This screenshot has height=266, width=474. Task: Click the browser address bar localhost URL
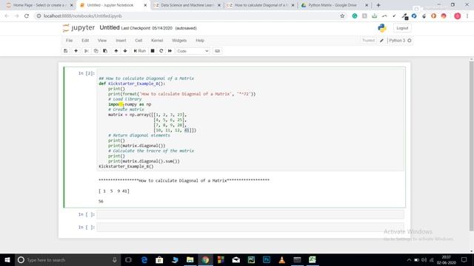pyautogui.click(x=82, y=16)
